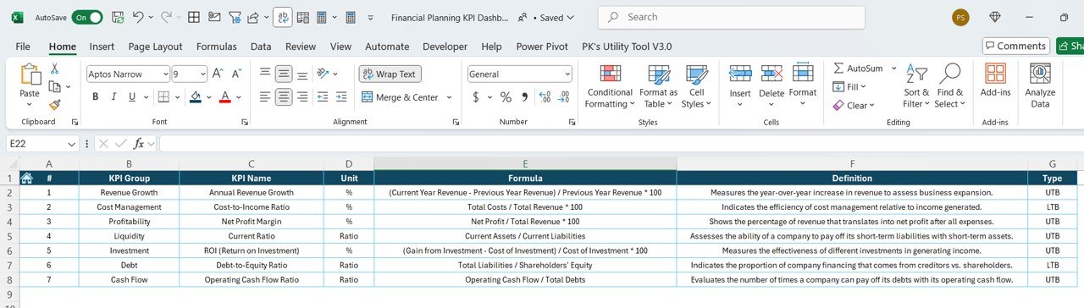Click the Comments button

coord(1016,46)
